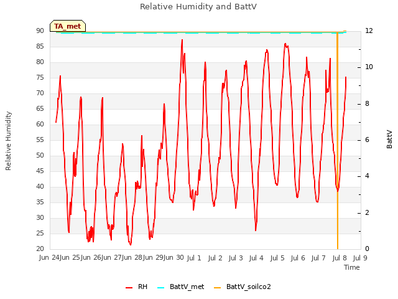Screen dimensions: 398x299
Task: Click the 75 humidity axis tick label
Action: point(40,78)
